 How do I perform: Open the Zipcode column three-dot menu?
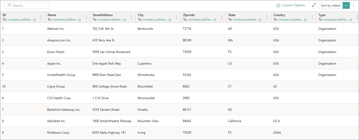pos(222,17)
